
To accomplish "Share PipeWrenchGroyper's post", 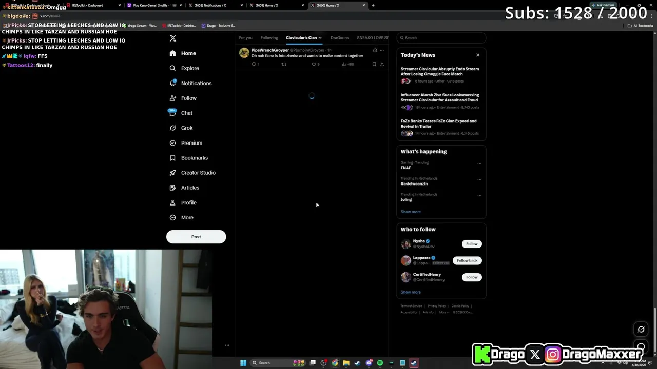I will 382,64.
